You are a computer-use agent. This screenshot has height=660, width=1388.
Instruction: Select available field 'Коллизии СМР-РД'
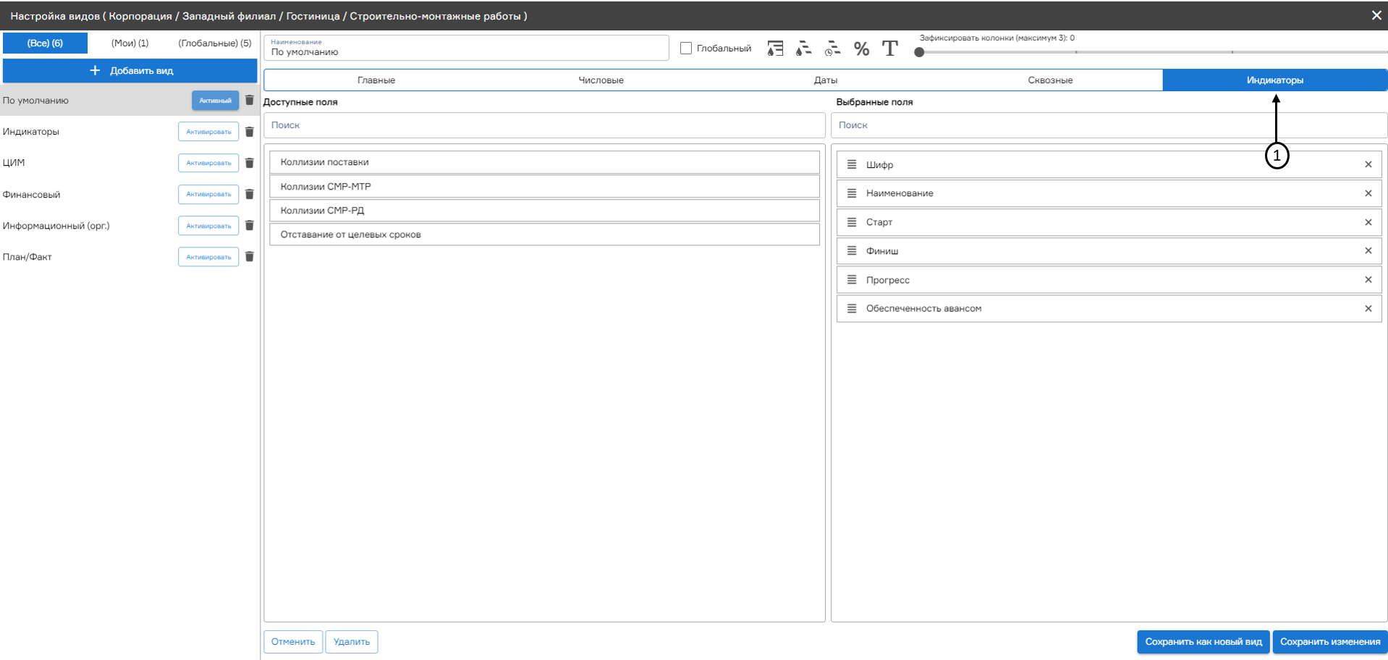coord(544,211)
